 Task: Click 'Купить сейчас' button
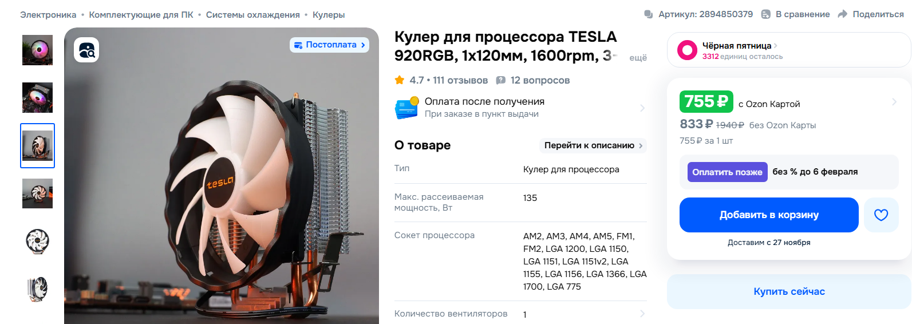[x=788, y=291]
